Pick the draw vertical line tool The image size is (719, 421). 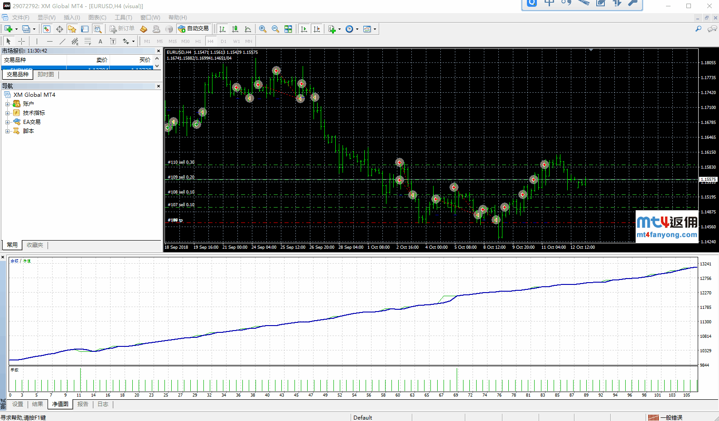point(37,41)
